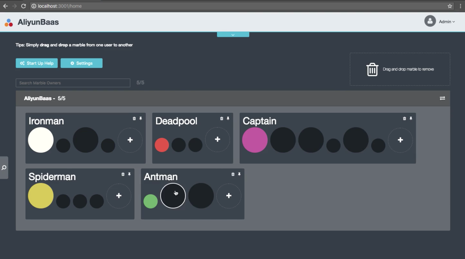Reload the page with browser refresh

coord(24,6)
